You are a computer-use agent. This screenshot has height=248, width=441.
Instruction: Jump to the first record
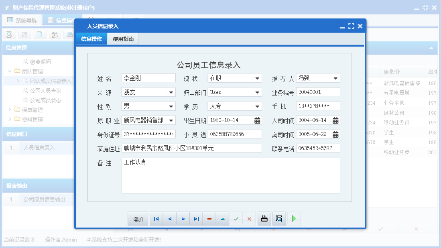(156, 218)
